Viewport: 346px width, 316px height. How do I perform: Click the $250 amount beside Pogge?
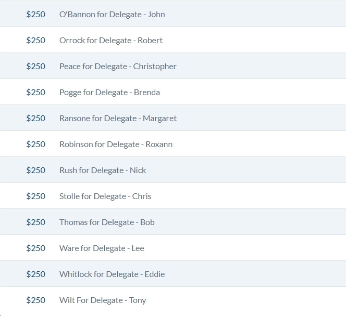pyautogui.click(x=36, y=93)
